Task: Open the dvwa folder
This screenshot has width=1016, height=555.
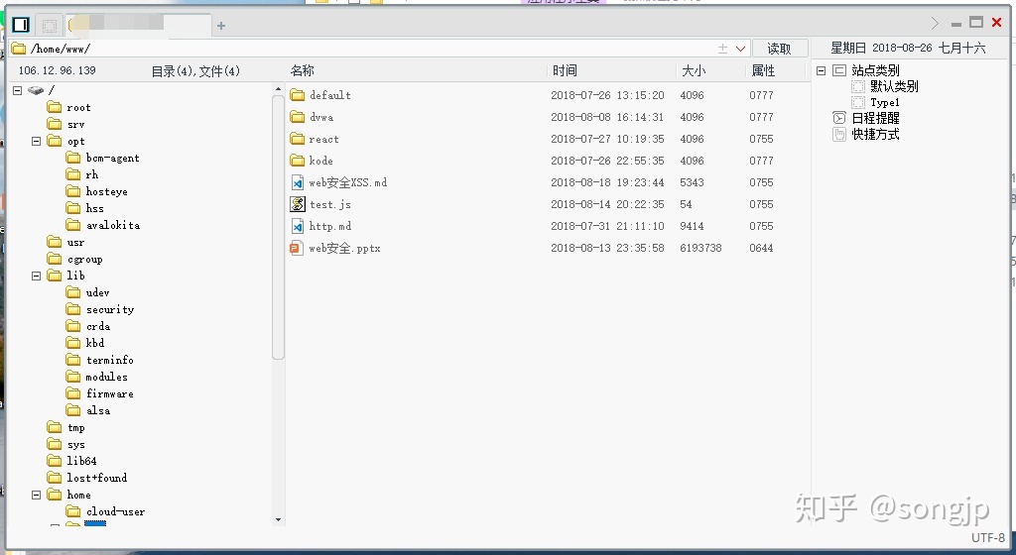Action: (x=320, y=117)
